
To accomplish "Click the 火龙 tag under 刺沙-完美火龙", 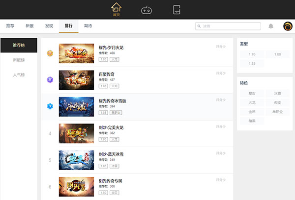I will 115,139.
